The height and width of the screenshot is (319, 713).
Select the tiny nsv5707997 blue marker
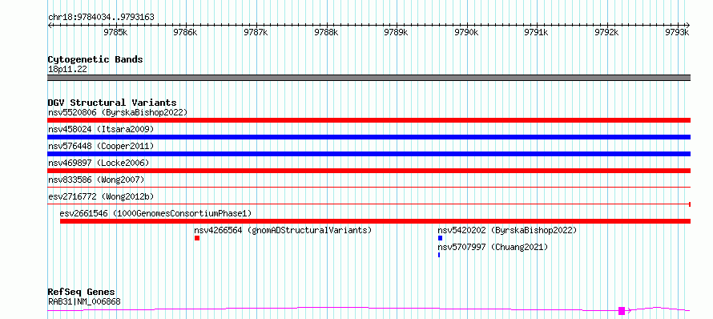pos(439,255)
